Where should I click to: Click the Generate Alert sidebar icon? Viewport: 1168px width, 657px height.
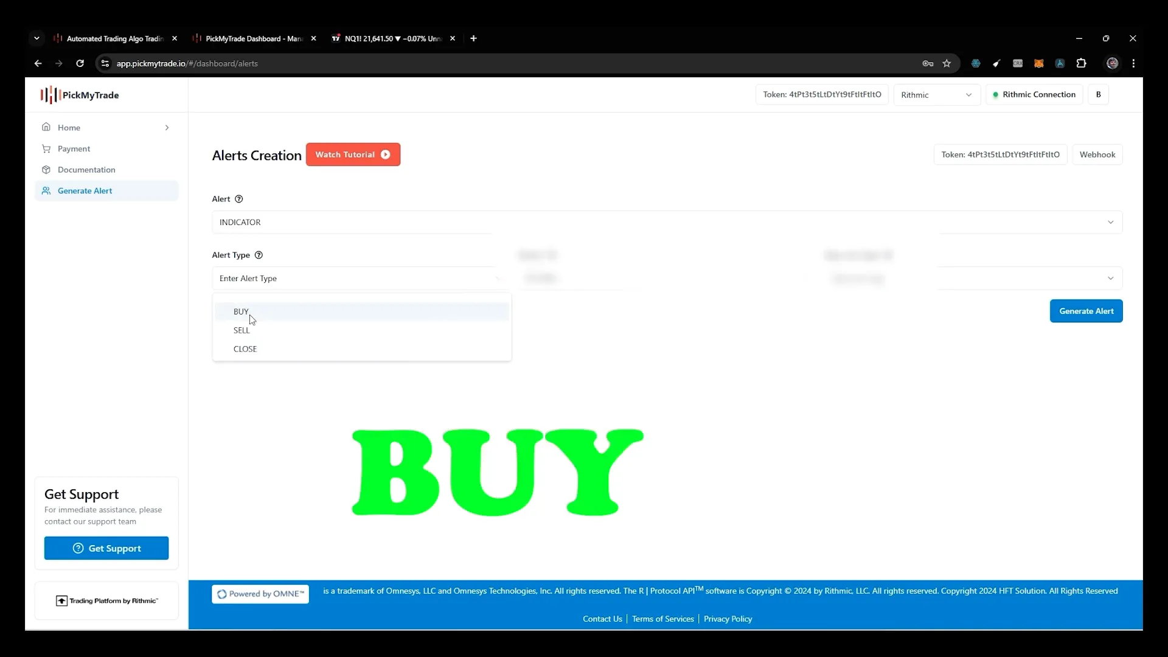(46, 190)
